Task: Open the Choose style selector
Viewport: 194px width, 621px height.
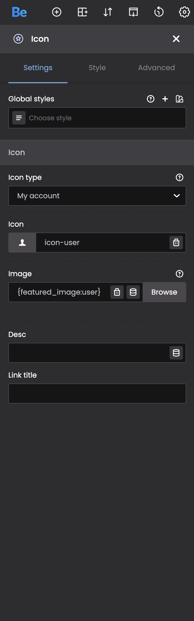Action: point(97,118)
